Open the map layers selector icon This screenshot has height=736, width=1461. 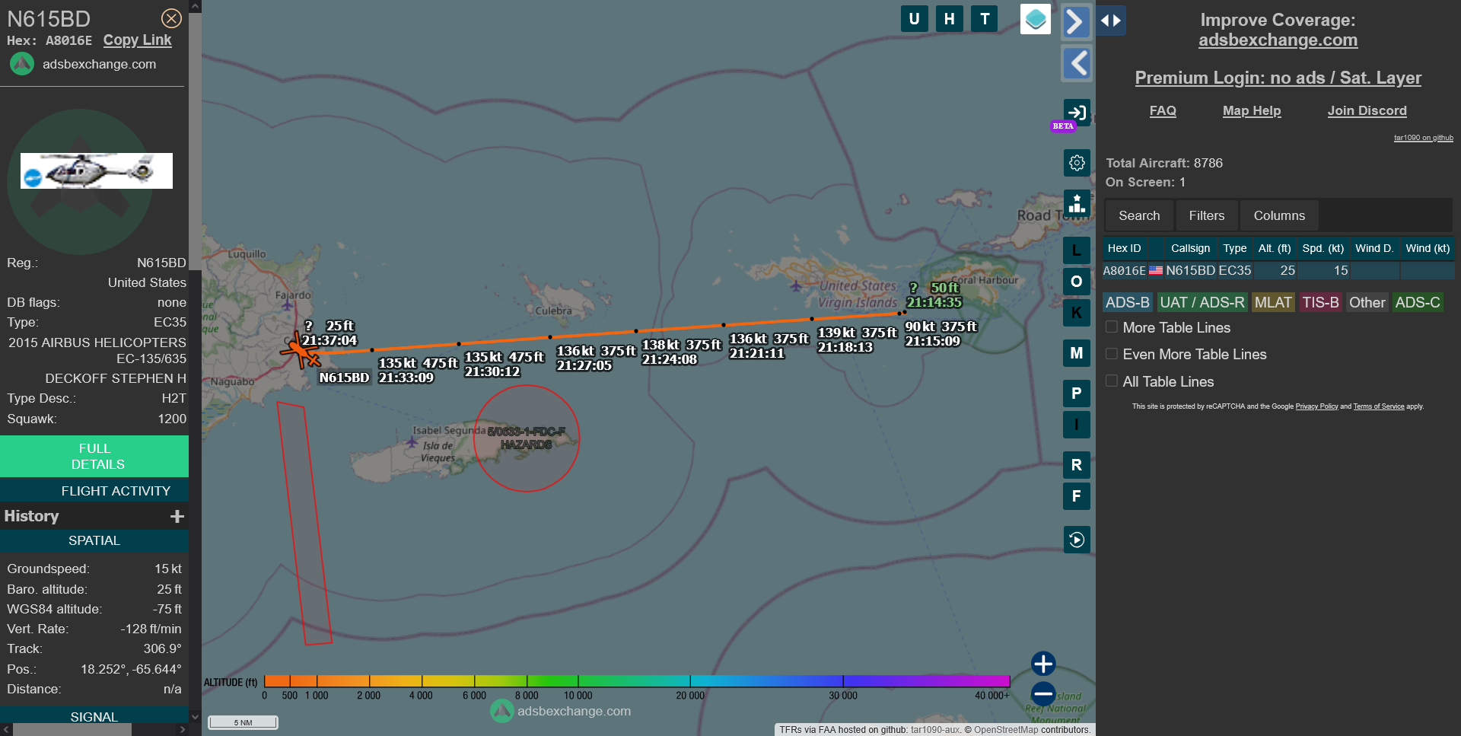[1035, 19]
